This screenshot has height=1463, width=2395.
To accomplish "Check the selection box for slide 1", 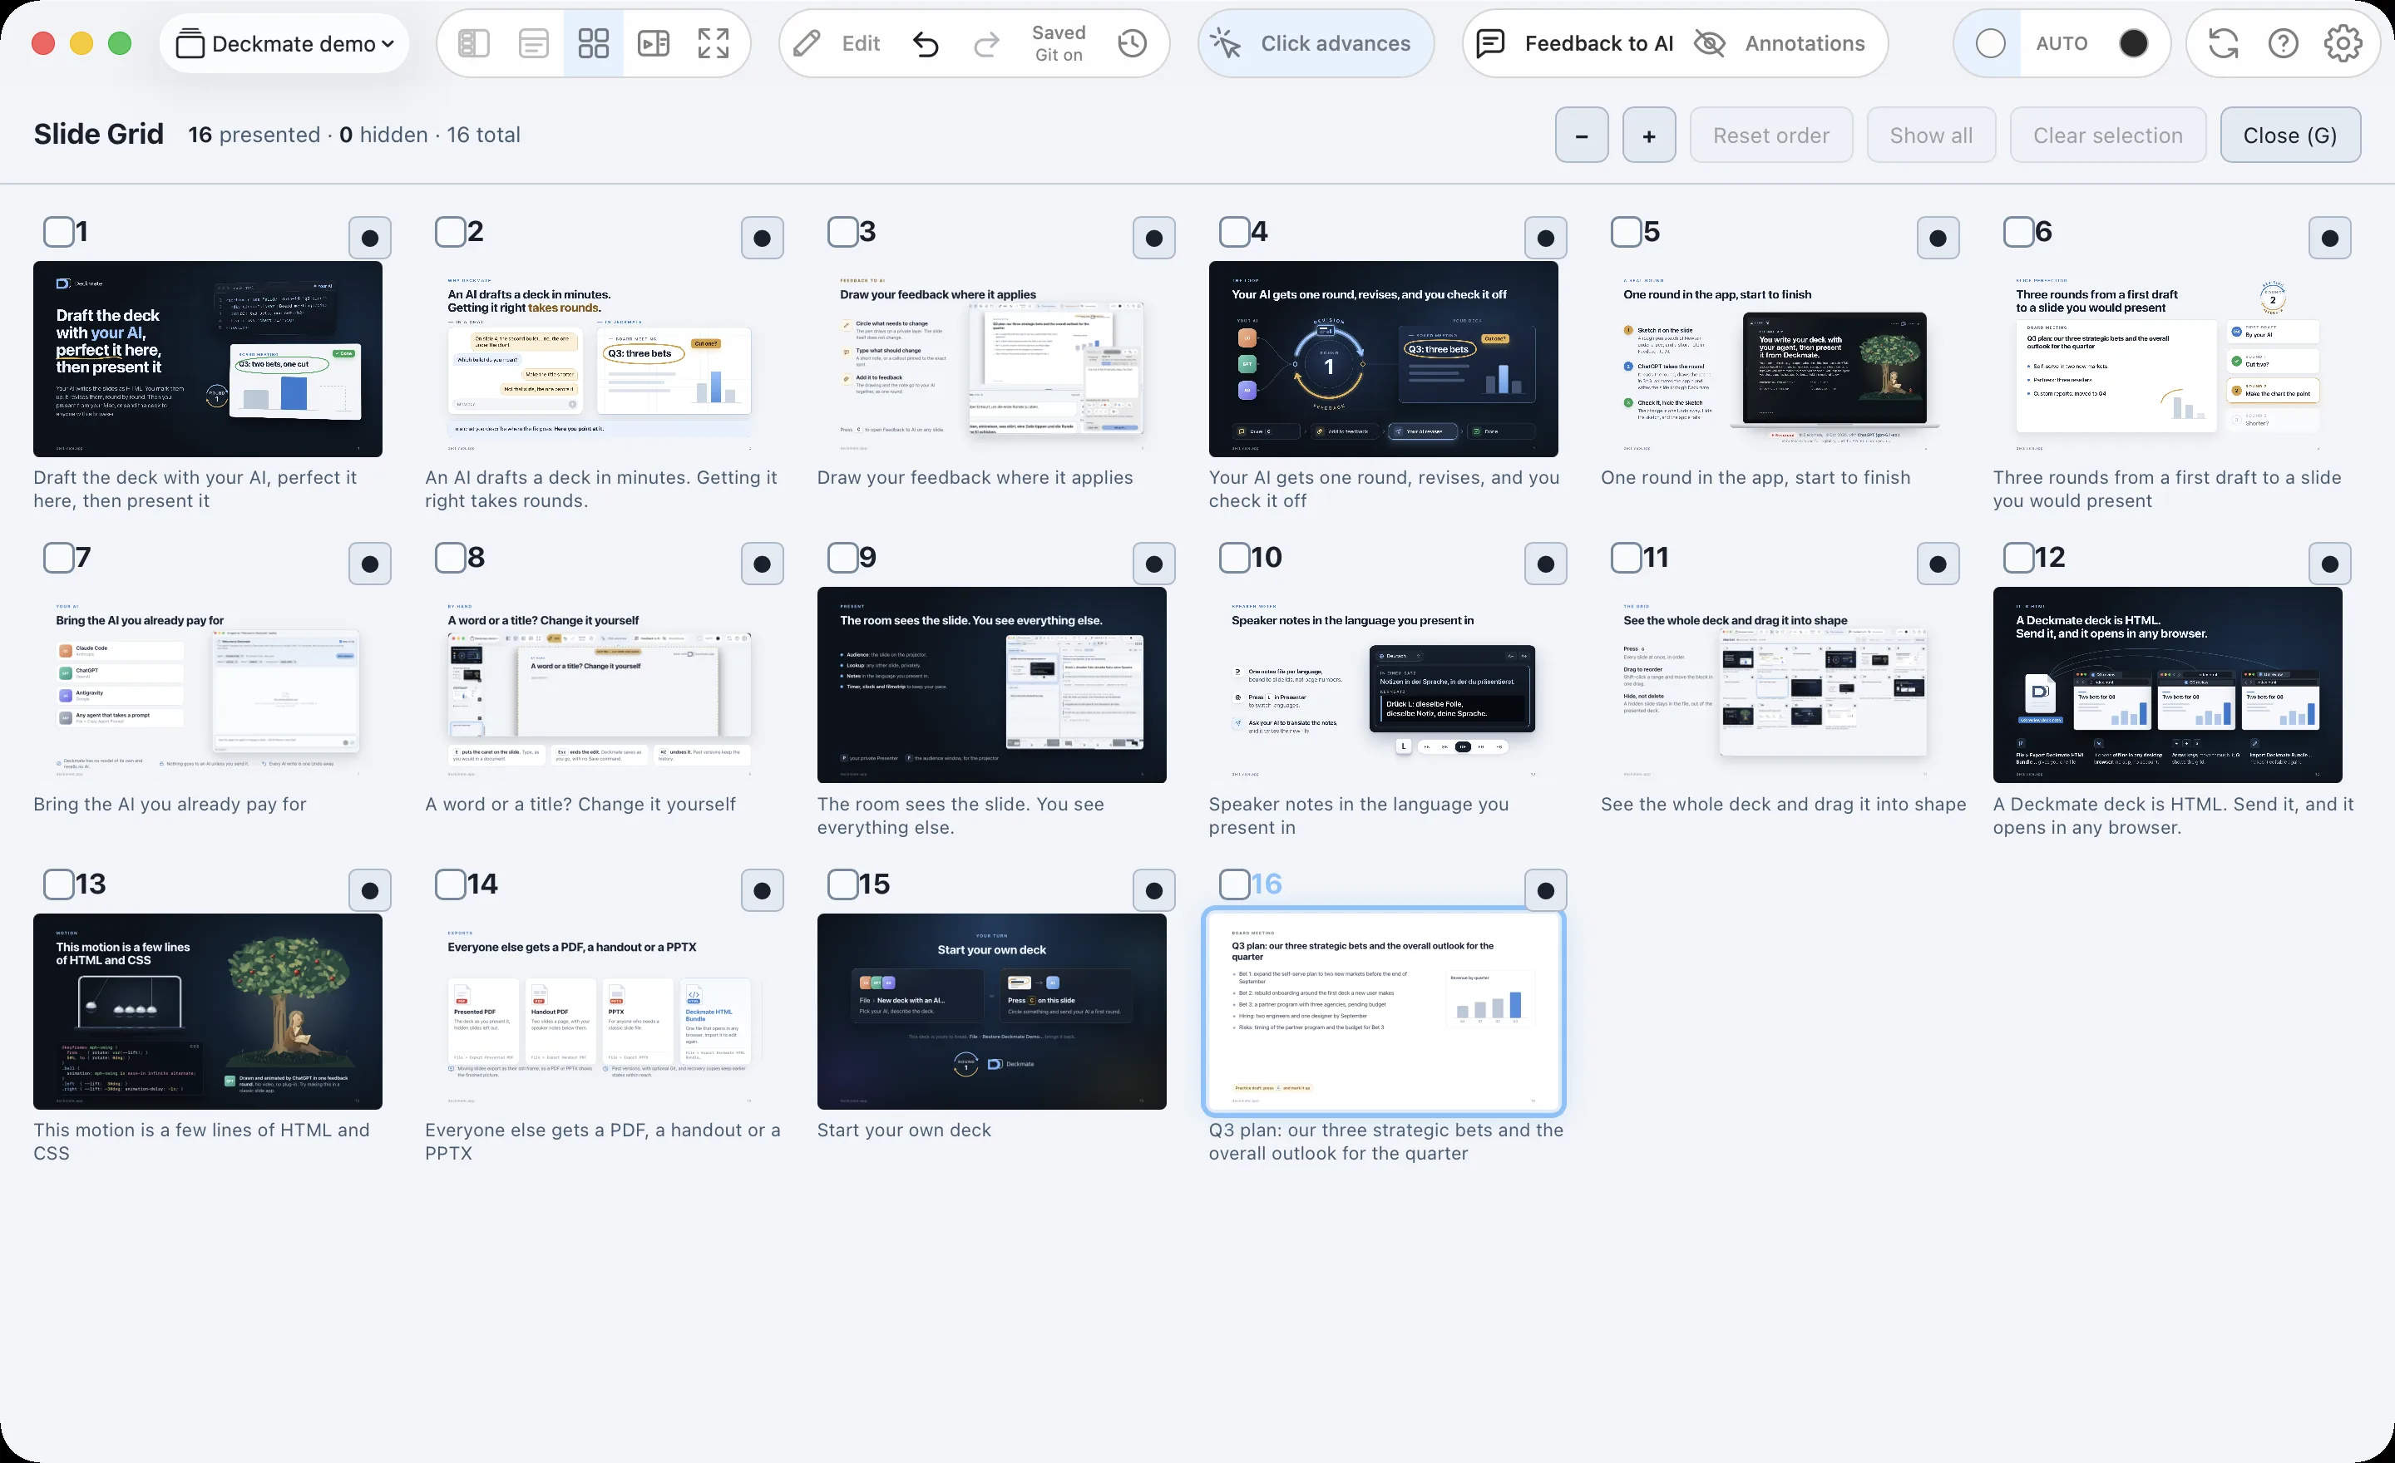I will 58,232.
